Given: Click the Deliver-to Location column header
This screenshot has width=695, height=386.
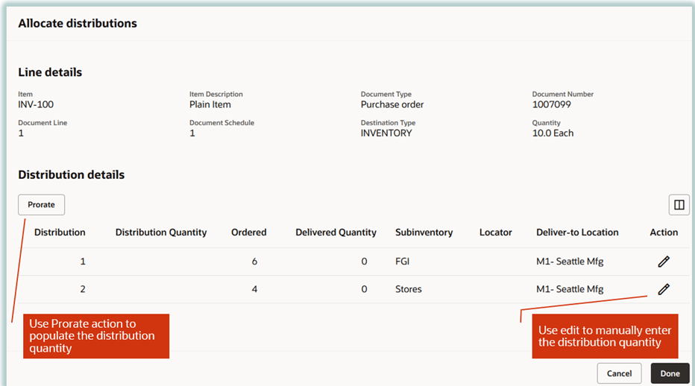Looking at the screenshot, I should 577,232.
